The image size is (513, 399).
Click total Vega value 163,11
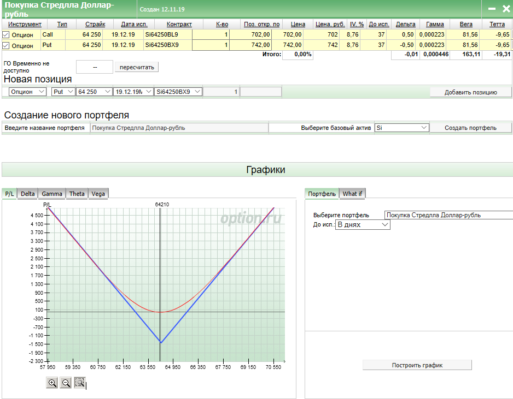point(465,55)
